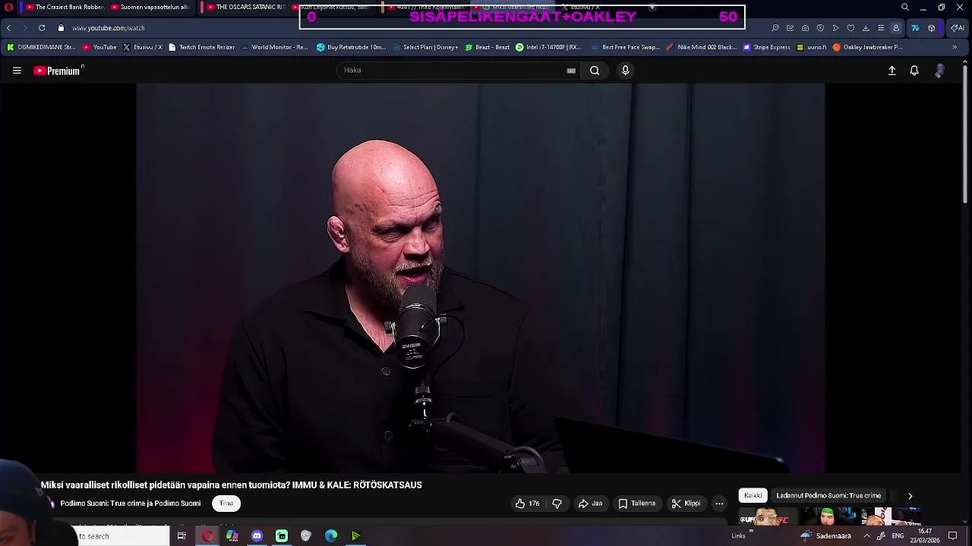Open Etusivu / X bookmark
This screenshot has width=972, height=546.
coord(143,47)
